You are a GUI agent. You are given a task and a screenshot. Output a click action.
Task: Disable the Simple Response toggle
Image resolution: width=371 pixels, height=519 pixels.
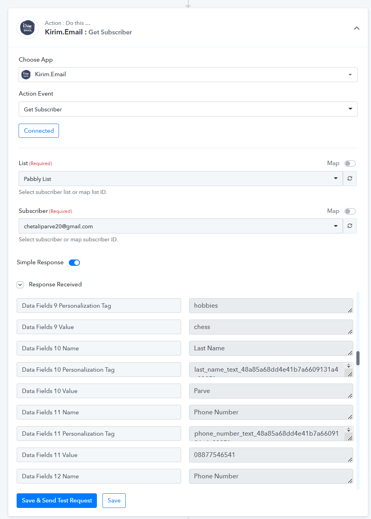(x=74, y=263)
